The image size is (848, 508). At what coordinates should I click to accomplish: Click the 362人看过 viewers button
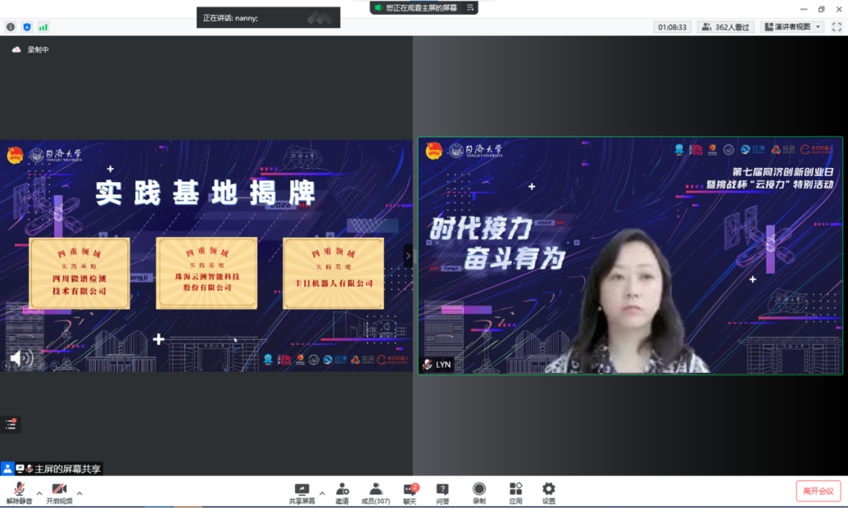click(726, 27)
